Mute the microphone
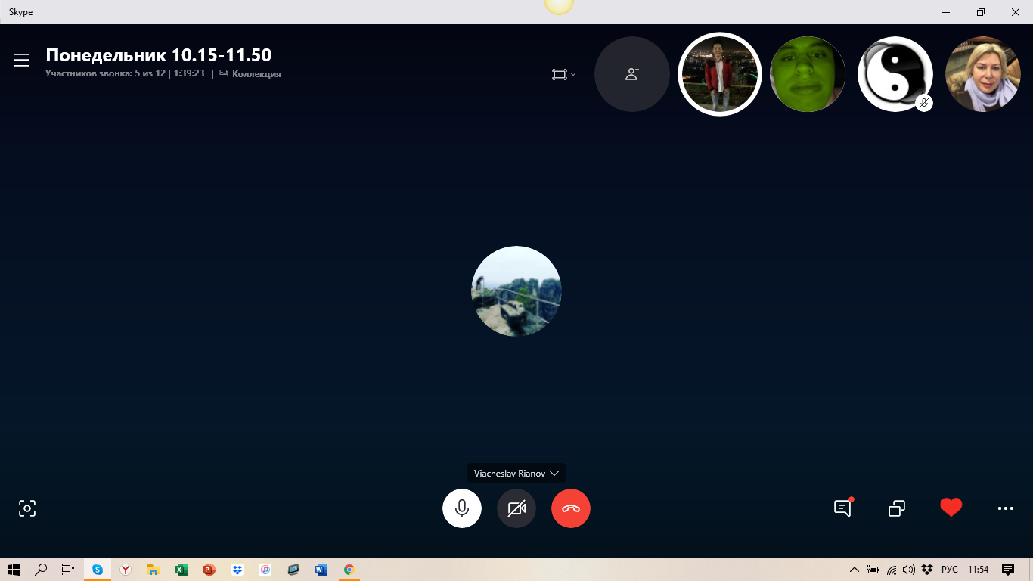 point(462,508)
